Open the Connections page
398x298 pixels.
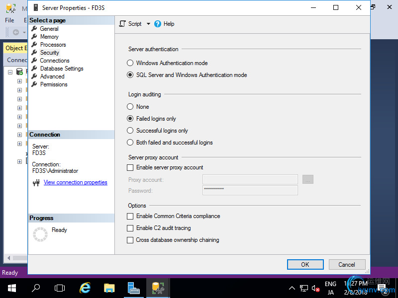point(55,61)
